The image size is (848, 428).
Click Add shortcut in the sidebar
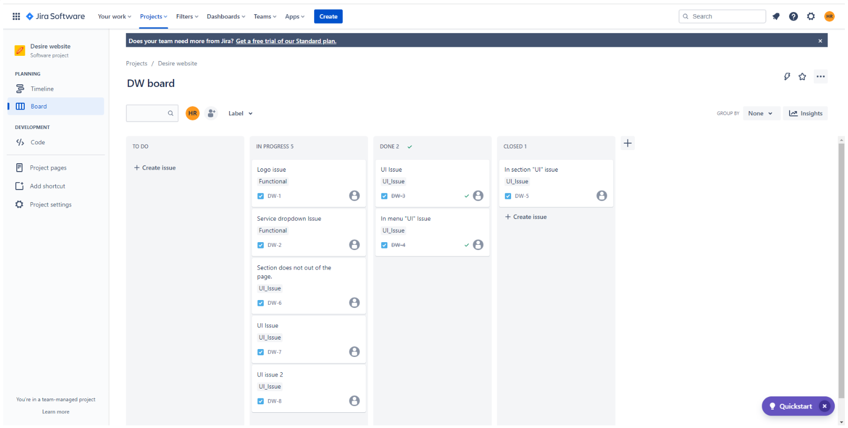click(x=56, y=186)
